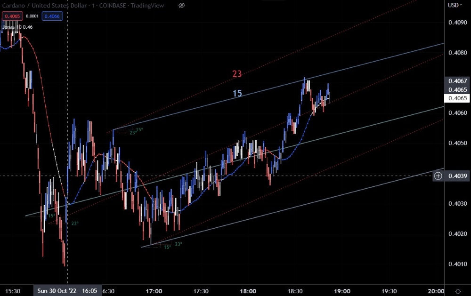471x296 pixels.
Task: Select the blue 15 text label
Action: (237, 93)
